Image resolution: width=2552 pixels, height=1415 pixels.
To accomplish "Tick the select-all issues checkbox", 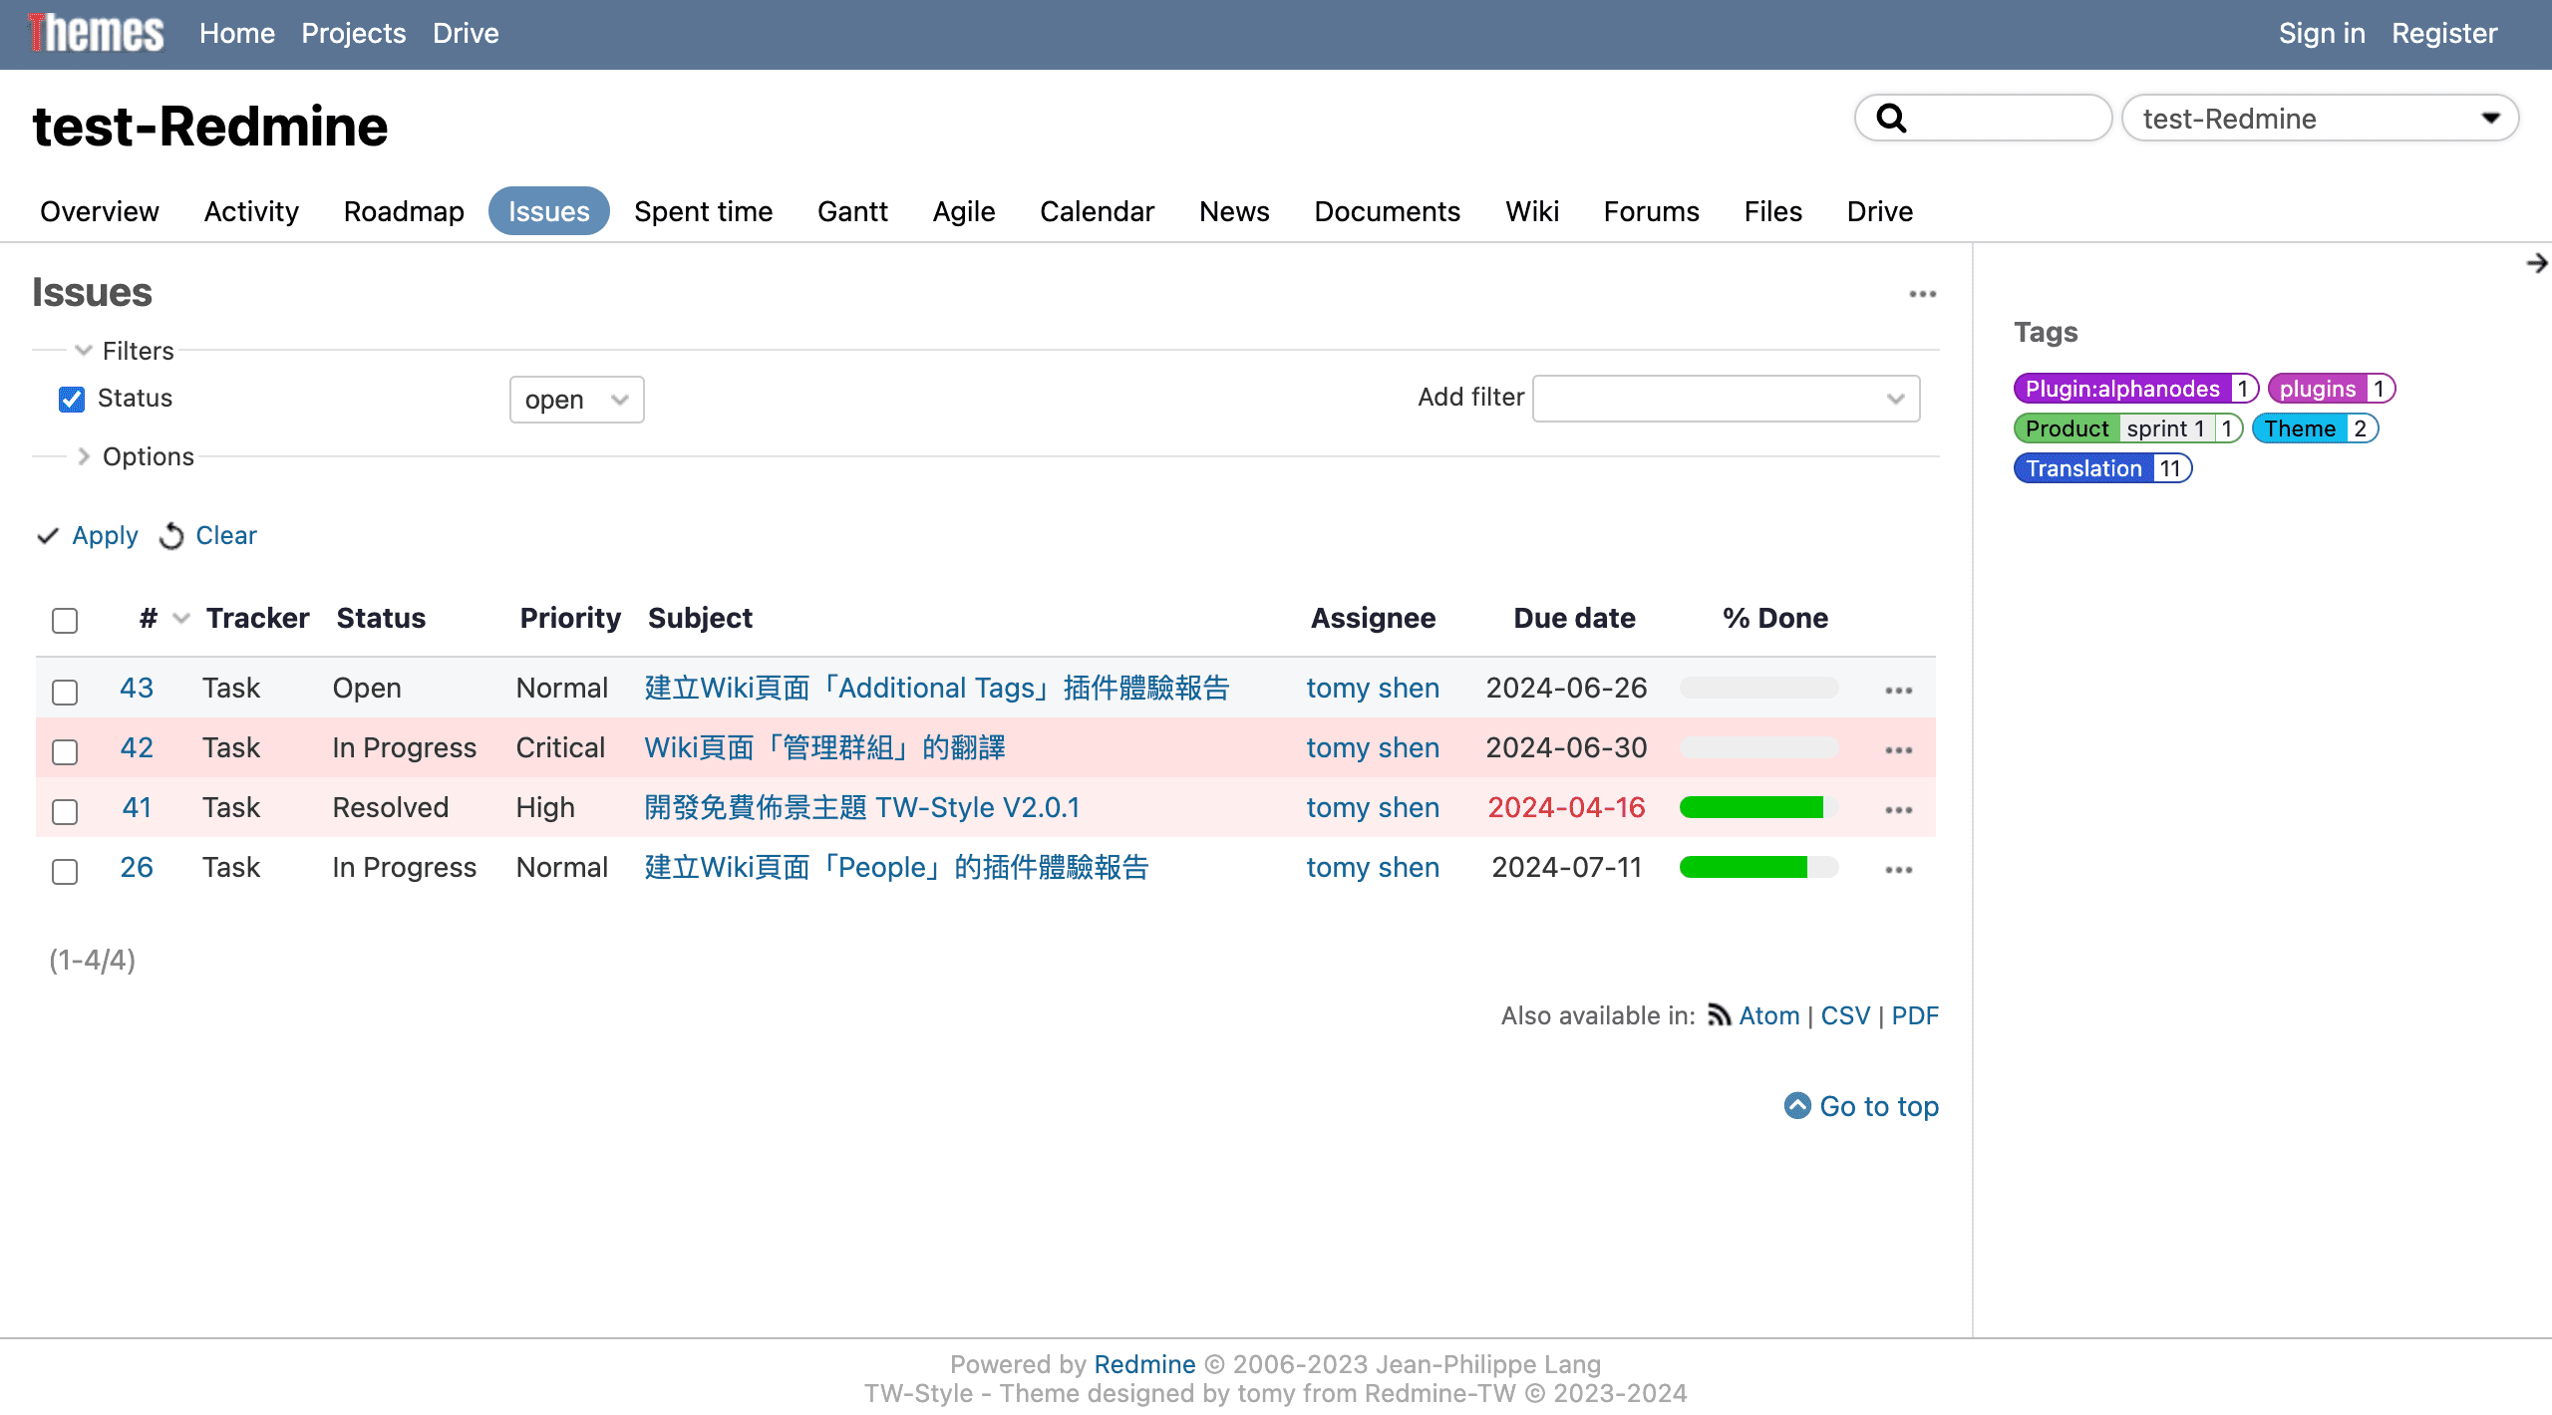I will (x=65, y=621).
